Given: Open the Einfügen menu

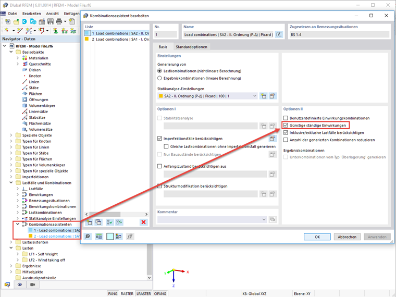Looking at the screenshot, I should pos(71,14).
